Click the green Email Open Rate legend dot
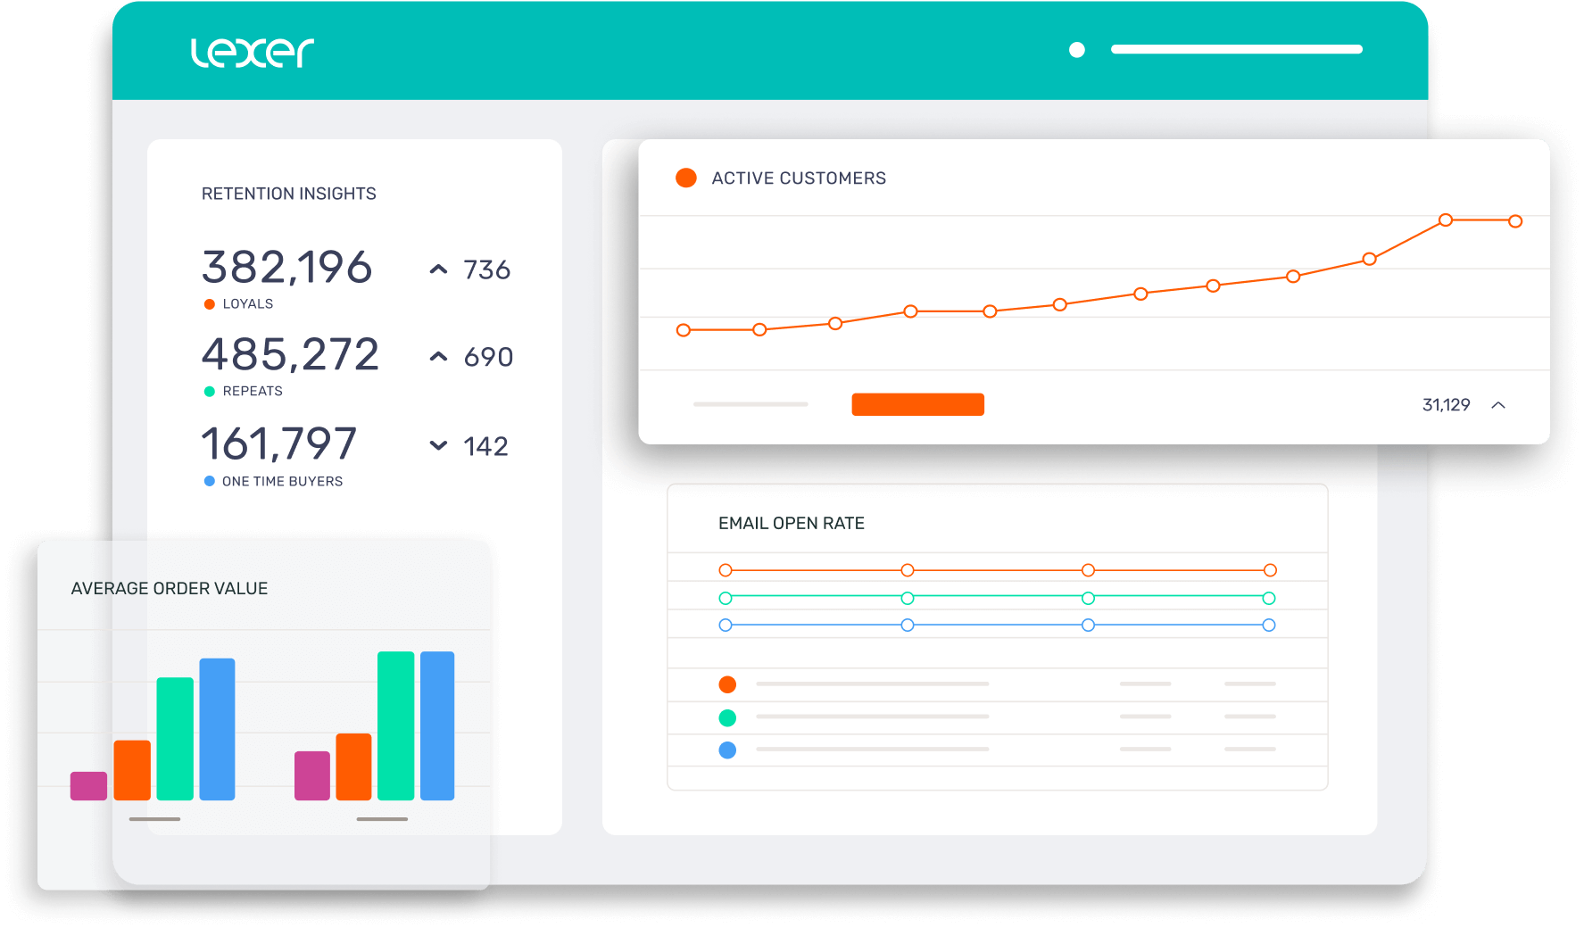Screen dimensions: 1584x928 click(728, 717)
